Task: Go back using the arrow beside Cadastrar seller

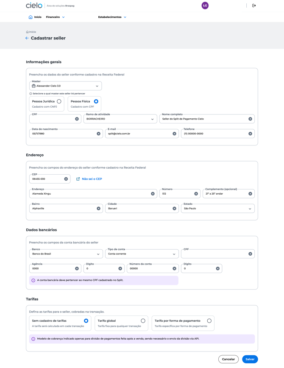Action: tap(27, 38)
